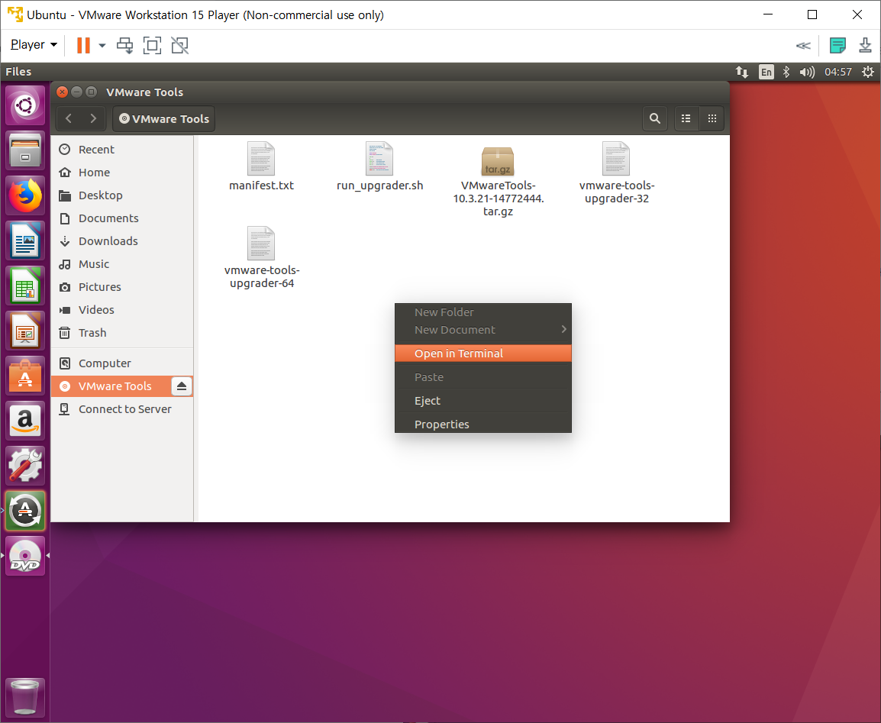This screenshot has width=881, height=723.
Task: Select the VMwareTools tar.gz archive
Action: click(499, 181)
